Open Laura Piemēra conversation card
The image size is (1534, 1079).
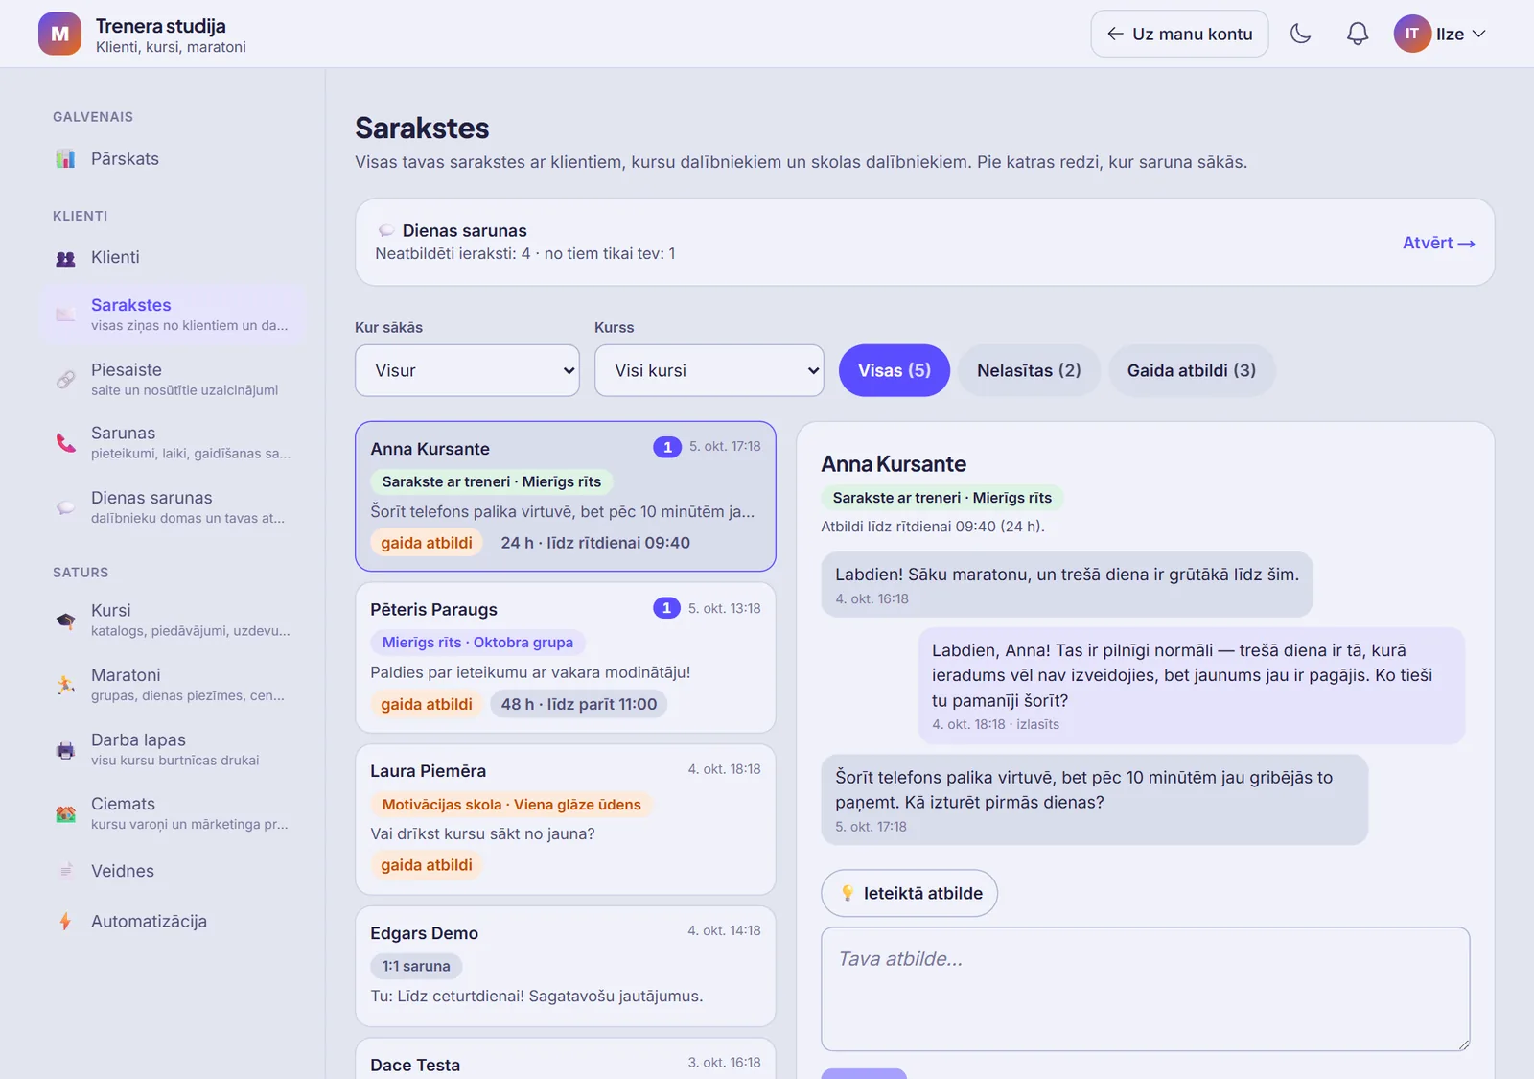pyautogui.click(x=566, y=820)
